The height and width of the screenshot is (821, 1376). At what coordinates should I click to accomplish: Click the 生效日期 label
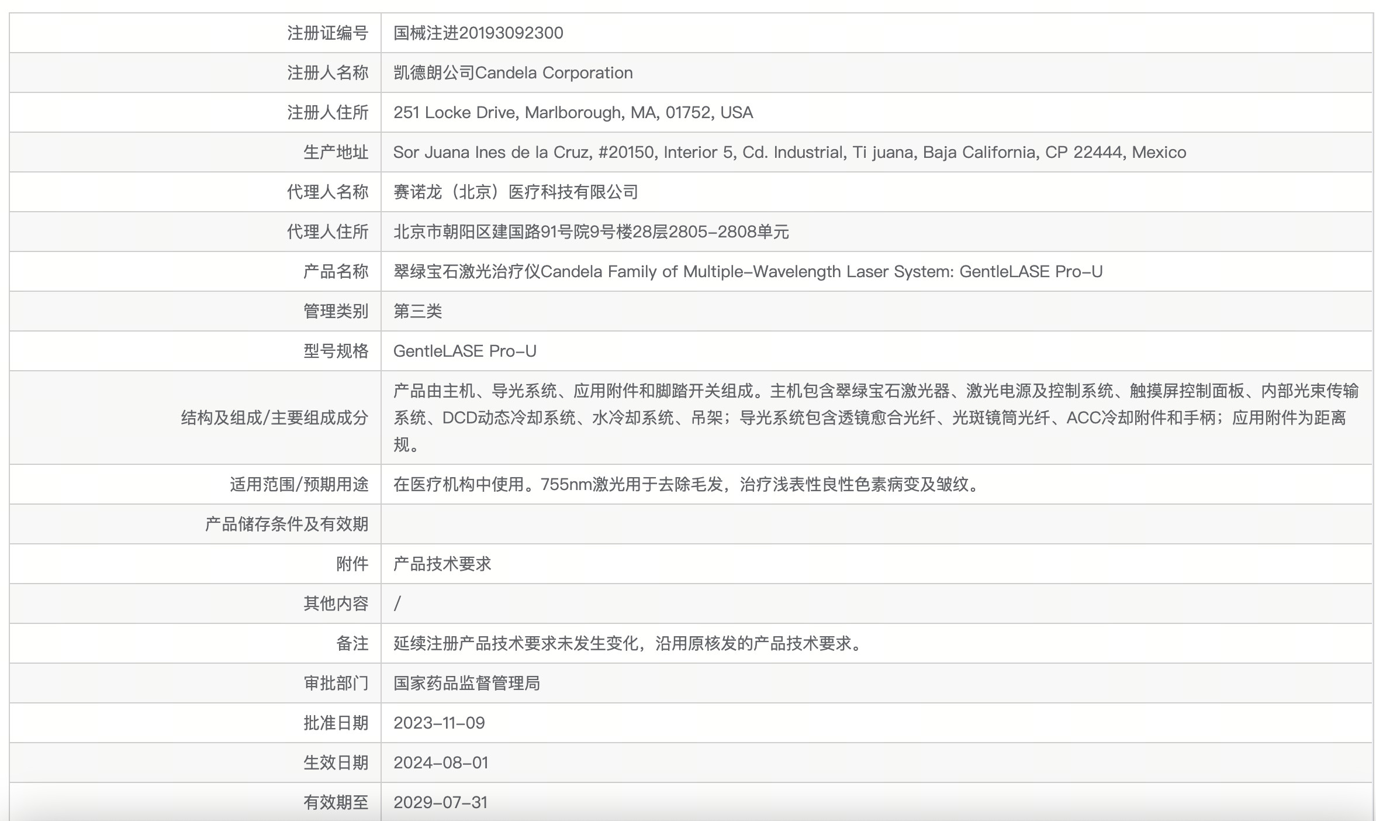point(336,763)
